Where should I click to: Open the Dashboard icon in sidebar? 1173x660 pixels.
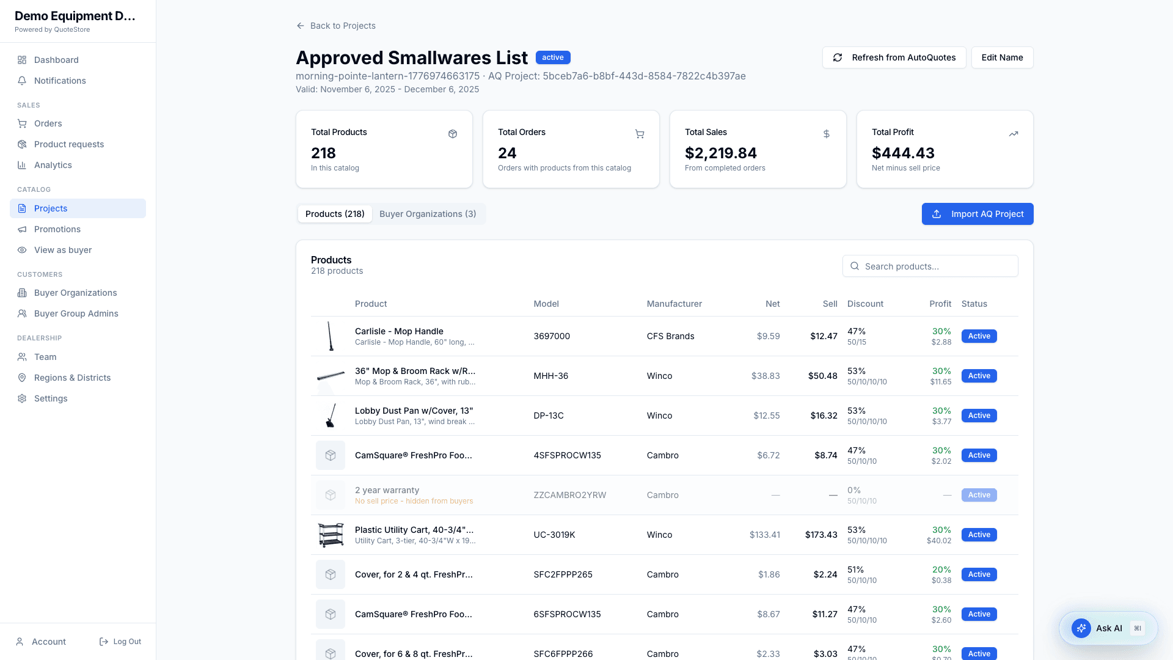tap(22, 60)
